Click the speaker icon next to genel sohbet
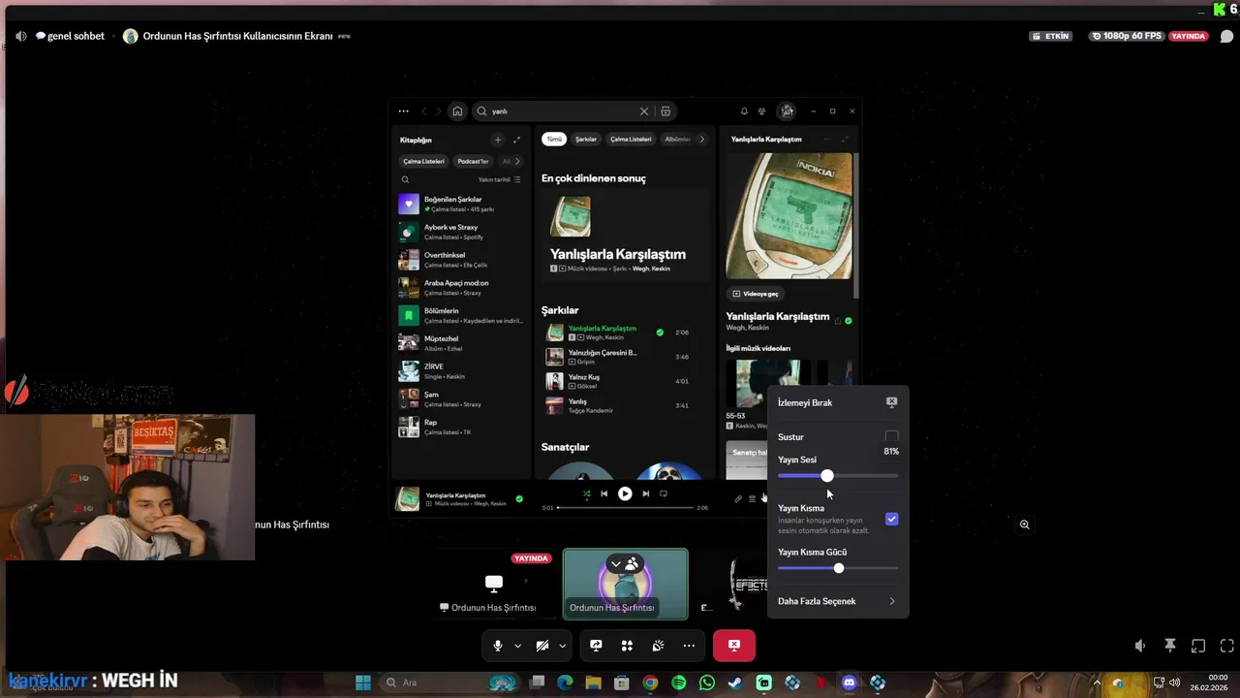 coord(20,36)
